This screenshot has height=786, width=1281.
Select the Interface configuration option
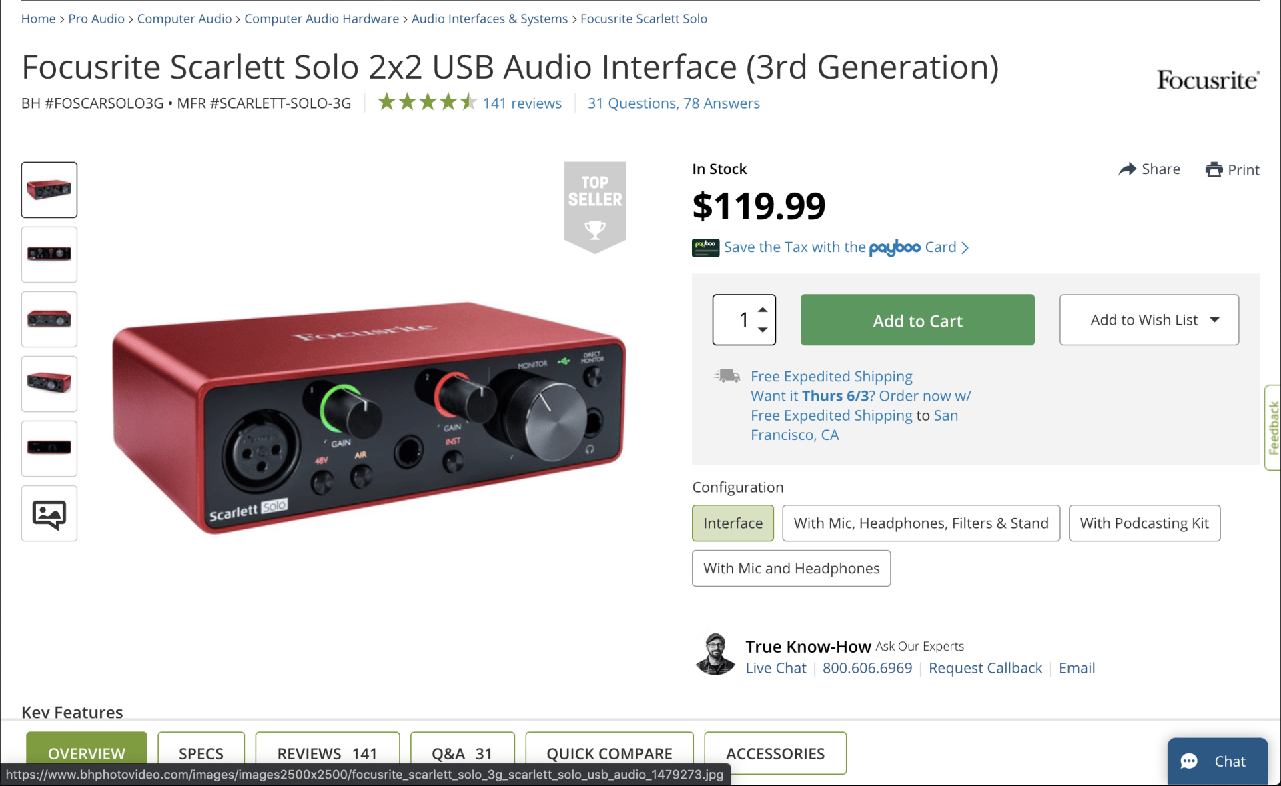tap(733, 523)
